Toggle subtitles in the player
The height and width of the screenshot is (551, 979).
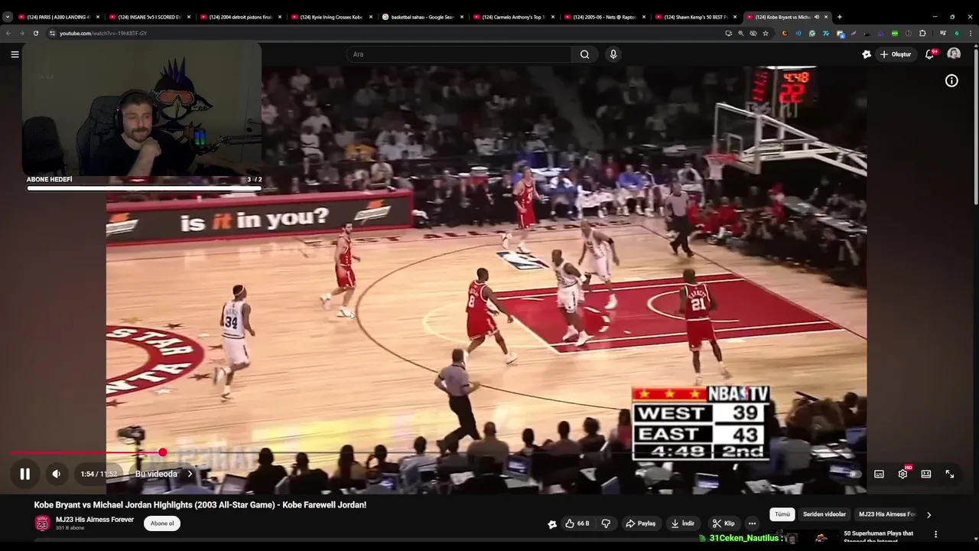pyautogui.click(x=879, y=474)
